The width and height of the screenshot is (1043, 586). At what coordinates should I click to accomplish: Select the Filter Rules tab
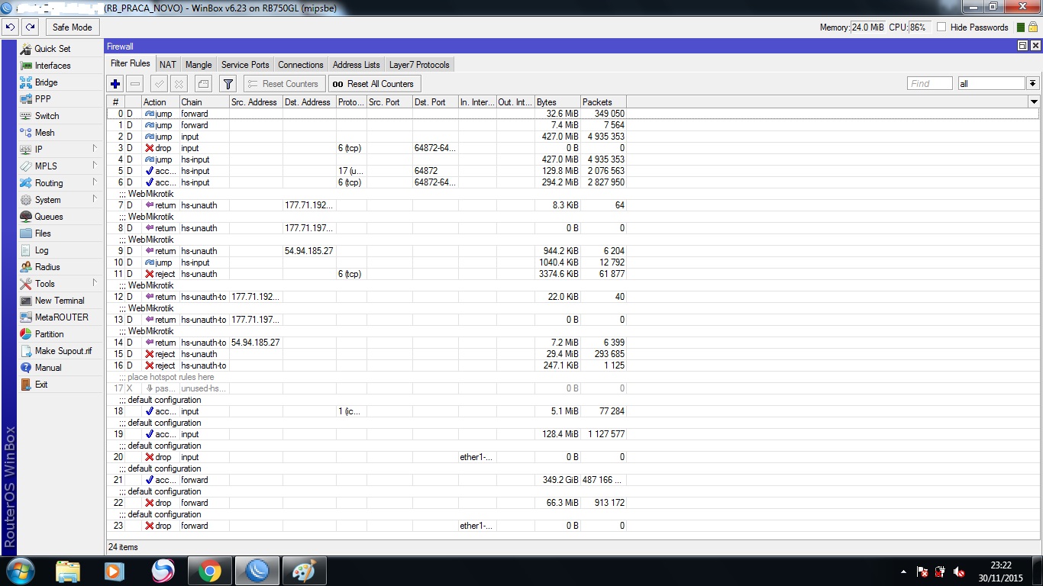pyautogui.click(x=131, y=64)
